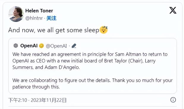The image size is (184, 109).
Task: Click the sleeping face emoji
Action: 103,30
